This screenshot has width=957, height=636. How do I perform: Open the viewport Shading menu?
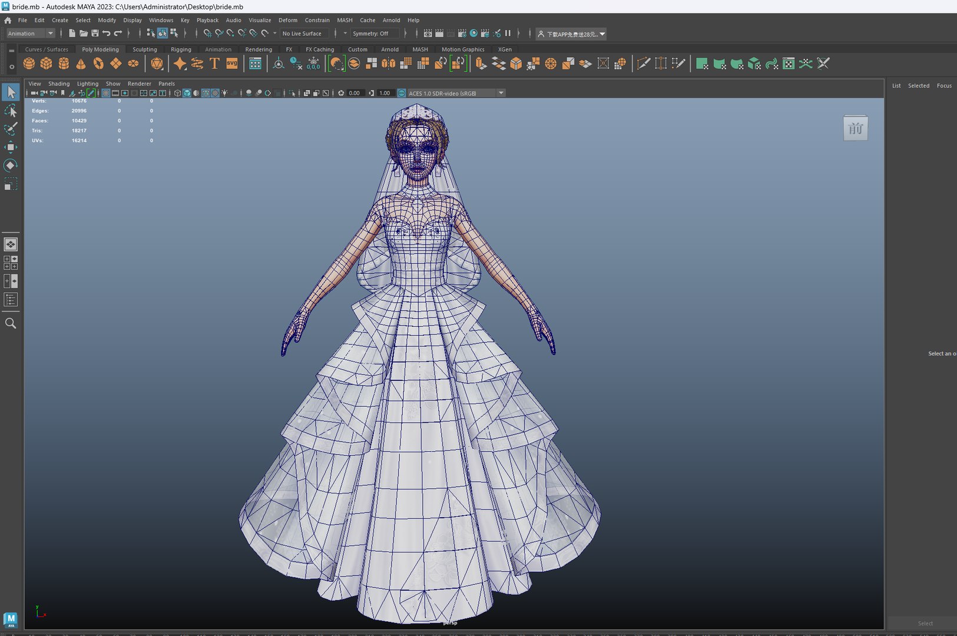coord(59,84)
